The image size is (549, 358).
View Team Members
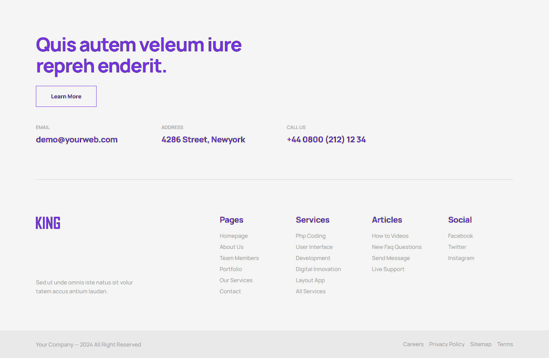click(239, 258)
